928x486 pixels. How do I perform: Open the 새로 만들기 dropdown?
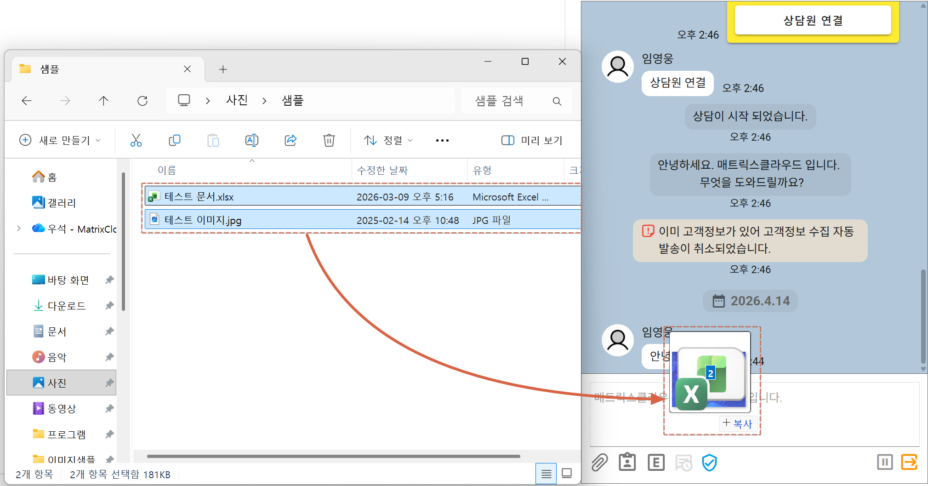click(x=60, y=140)
